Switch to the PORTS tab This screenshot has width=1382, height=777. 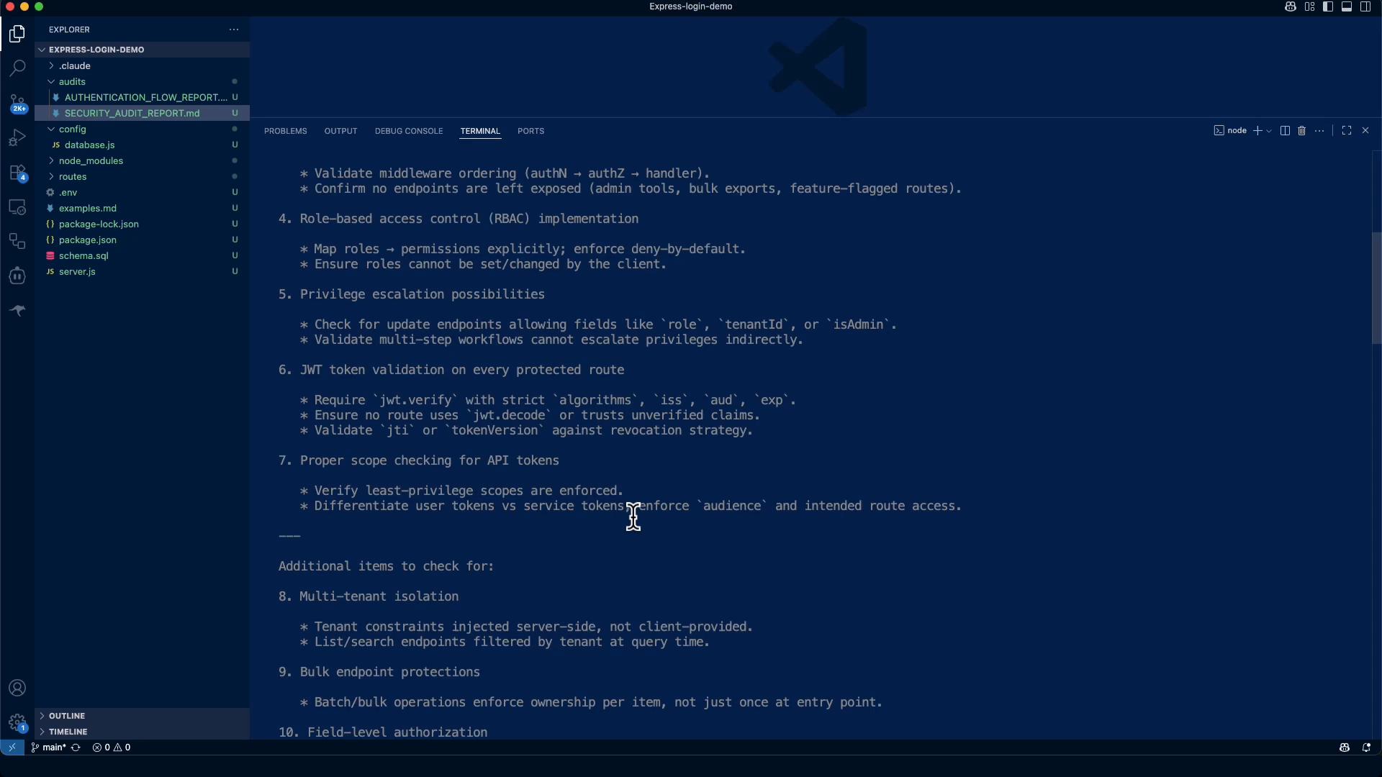point(530,131)
